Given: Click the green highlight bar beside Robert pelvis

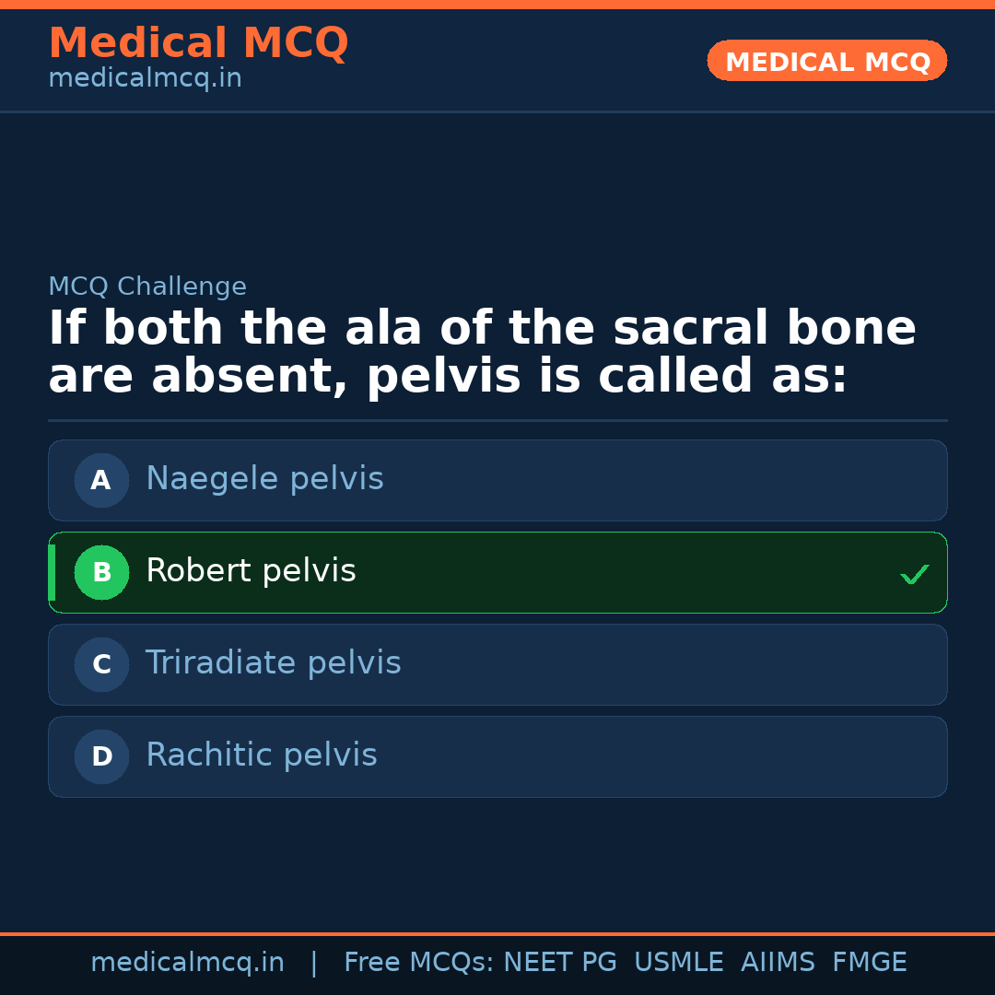Looking at the screenshot, I should pos(52,572).
